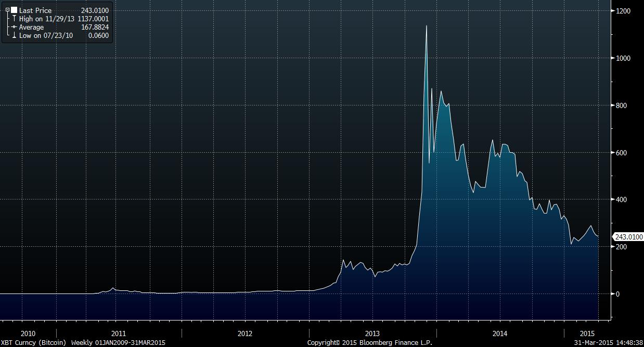This screenshot has height=347, width=644.
Task: Click the 2010 year label on time axis
Action: tap(28, 333)
